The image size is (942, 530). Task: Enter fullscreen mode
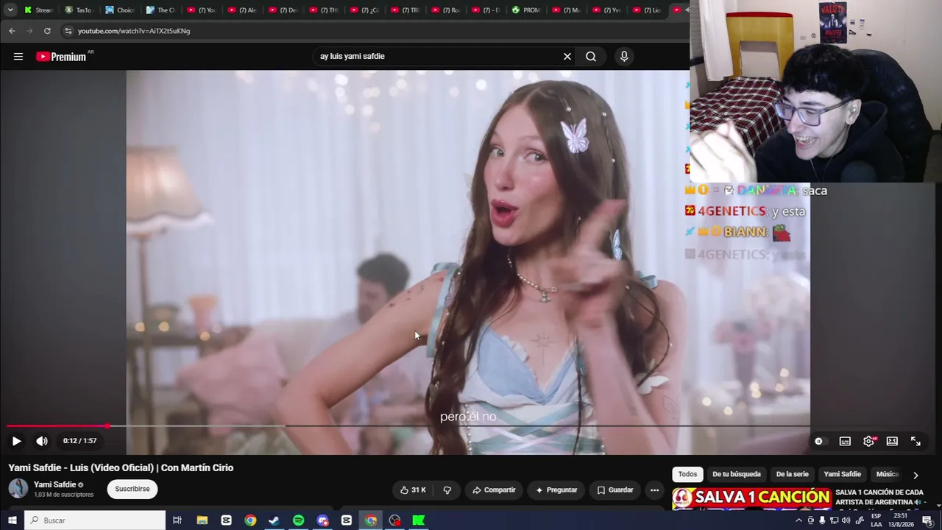916,441
